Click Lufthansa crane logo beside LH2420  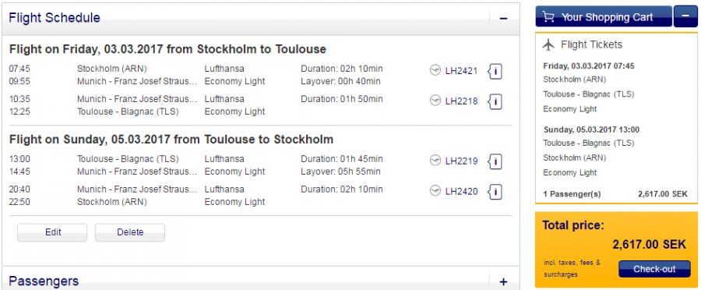tap(435, 192)
